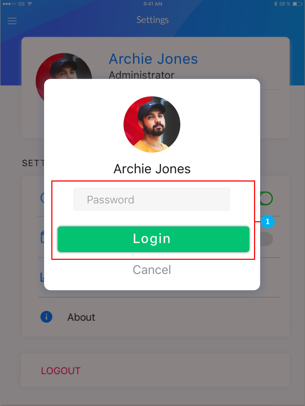Tap the Bluetooth icon in status bar

click(x=275, y=4)
